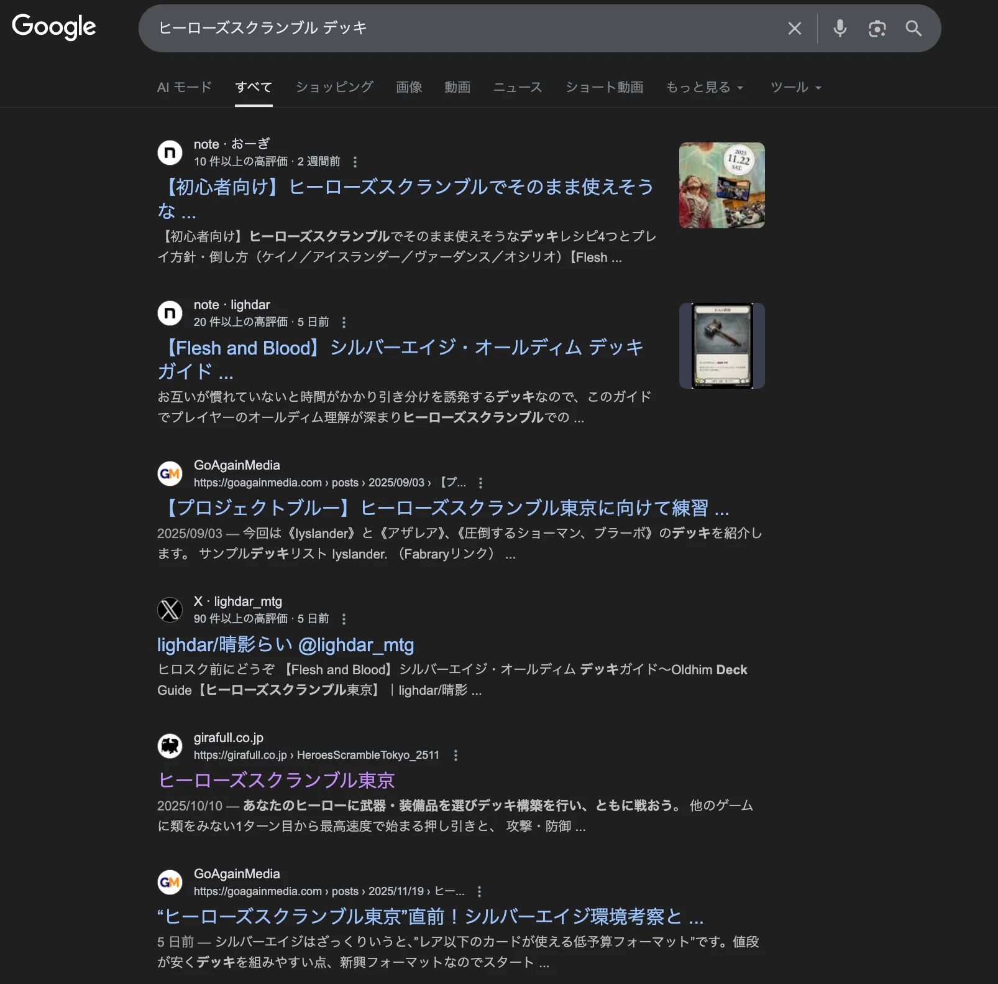The image size is (998, 984).
Task: Click the girafull.co.jp HeroesScrambleTokyo_2511 URL
Action: tap(316, 755)
